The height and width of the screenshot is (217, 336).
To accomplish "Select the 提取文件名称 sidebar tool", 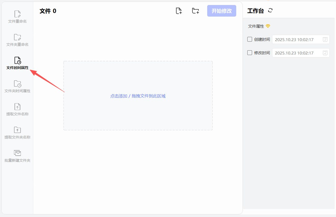I will click(x=17, y=110).
